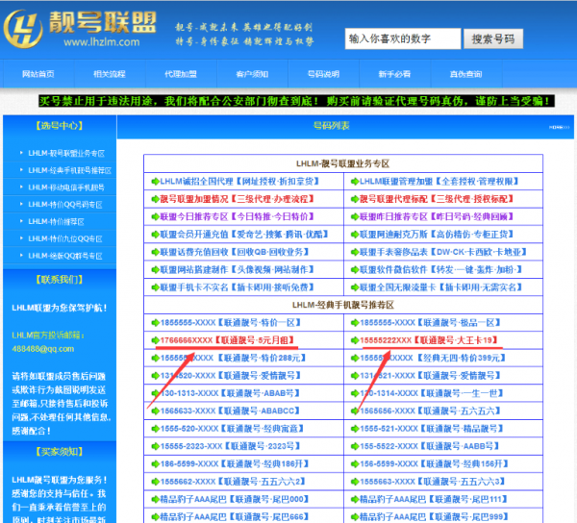Click green arrow icon beside 联盟网站搭建制作
The width and height of the screenshot is (577, 523).
tap(155, 269)
